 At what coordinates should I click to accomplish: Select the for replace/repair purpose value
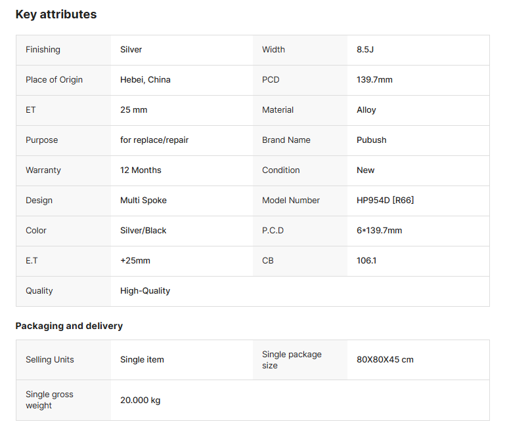(154, 140)
